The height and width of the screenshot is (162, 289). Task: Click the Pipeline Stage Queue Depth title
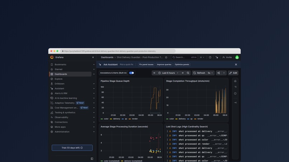(115, 81)
